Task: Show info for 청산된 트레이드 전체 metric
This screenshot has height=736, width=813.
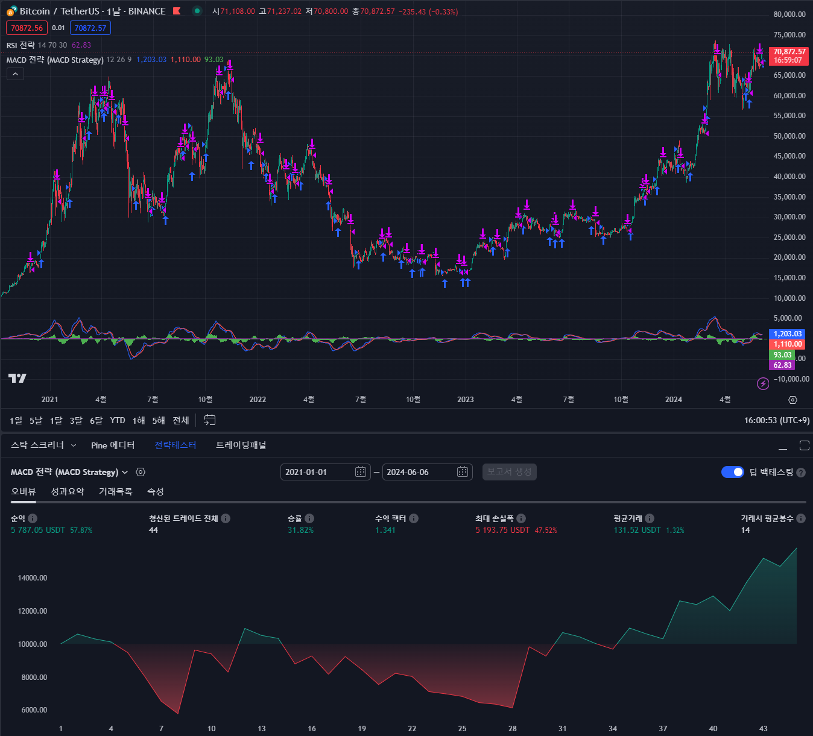Action: click(x=226, y=518)
